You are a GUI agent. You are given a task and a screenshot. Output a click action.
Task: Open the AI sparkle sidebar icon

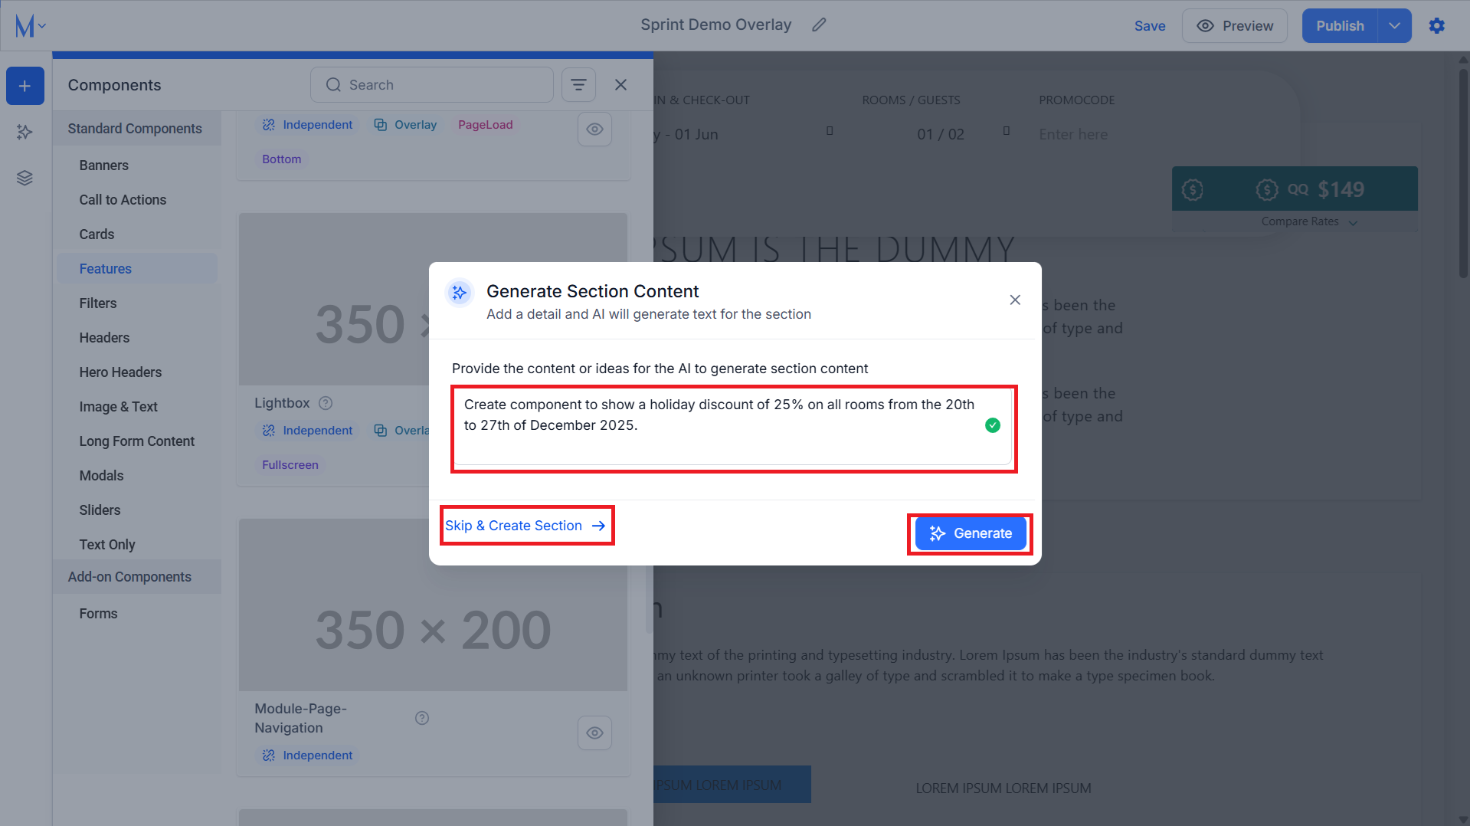coord(25,132)
